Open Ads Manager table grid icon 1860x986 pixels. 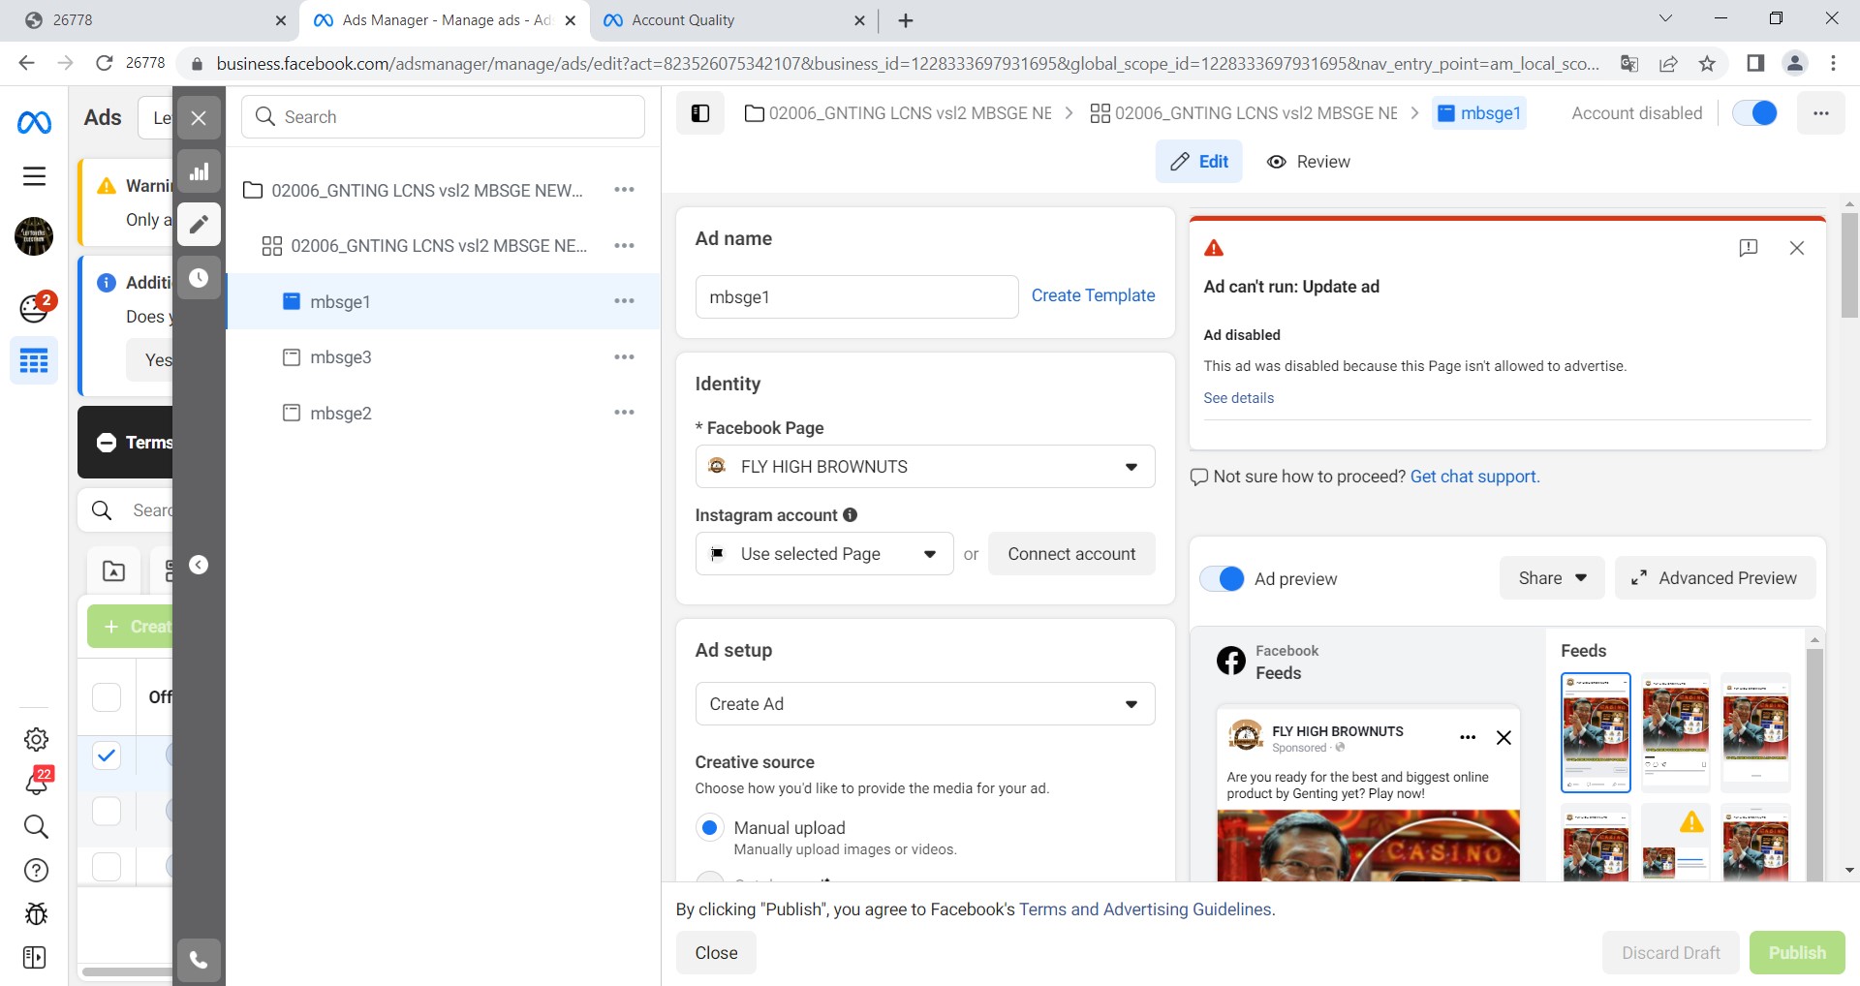tap(34, 361)
